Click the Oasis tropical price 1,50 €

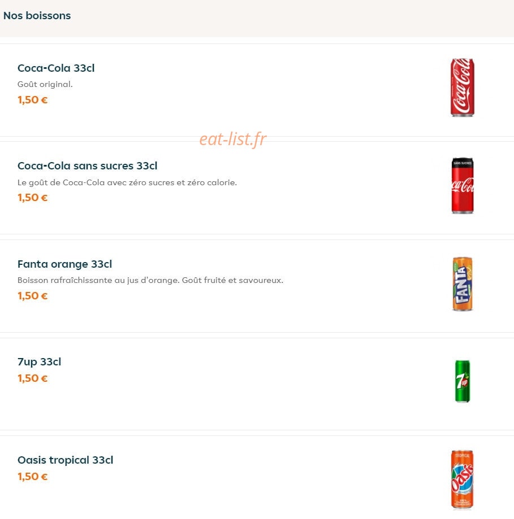coord(32,476)
